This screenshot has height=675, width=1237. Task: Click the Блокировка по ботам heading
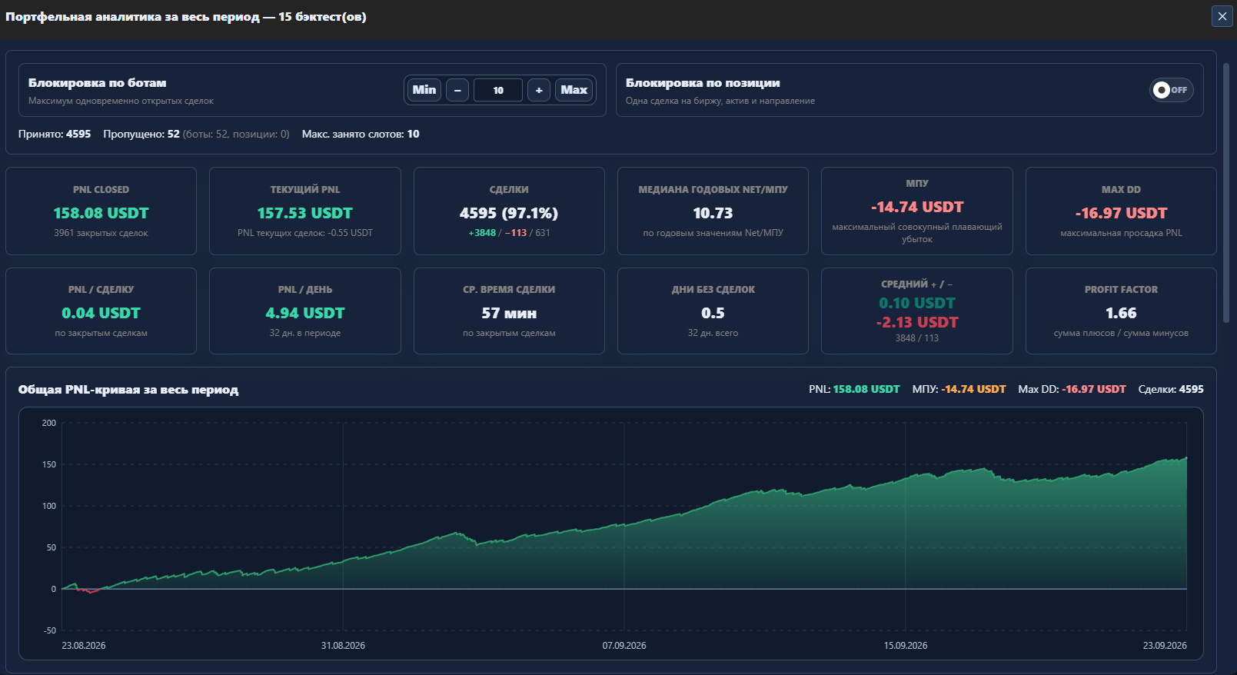pyautogui.click(x=98, y=83)
